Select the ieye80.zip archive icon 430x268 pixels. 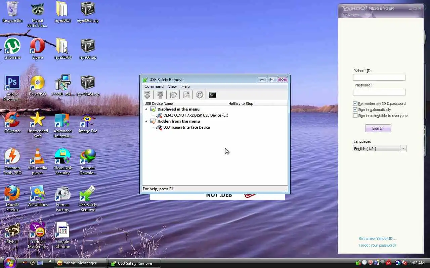(x=88, y=49)
